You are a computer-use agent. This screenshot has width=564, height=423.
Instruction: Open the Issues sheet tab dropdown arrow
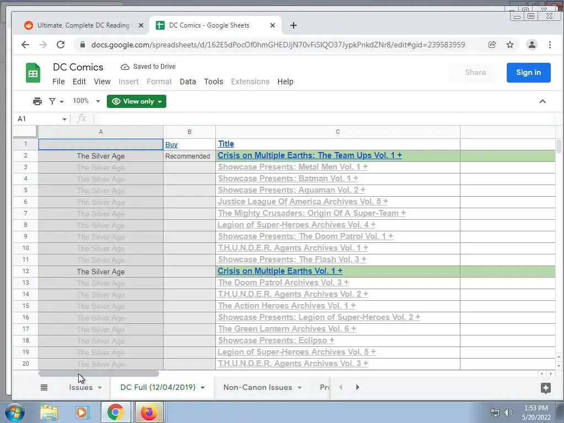pyautogui.click(x=100, y=388)
